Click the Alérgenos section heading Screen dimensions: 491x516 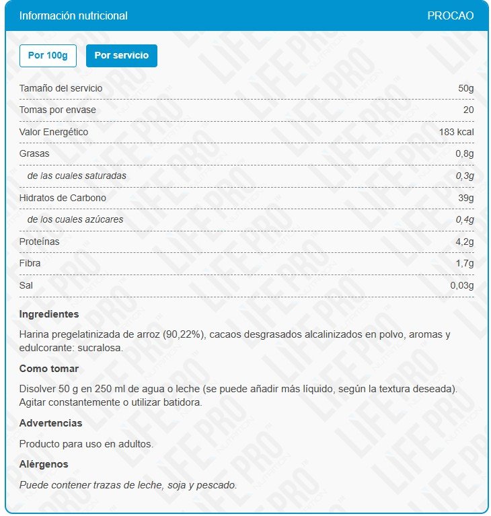[x=44, y=464]
